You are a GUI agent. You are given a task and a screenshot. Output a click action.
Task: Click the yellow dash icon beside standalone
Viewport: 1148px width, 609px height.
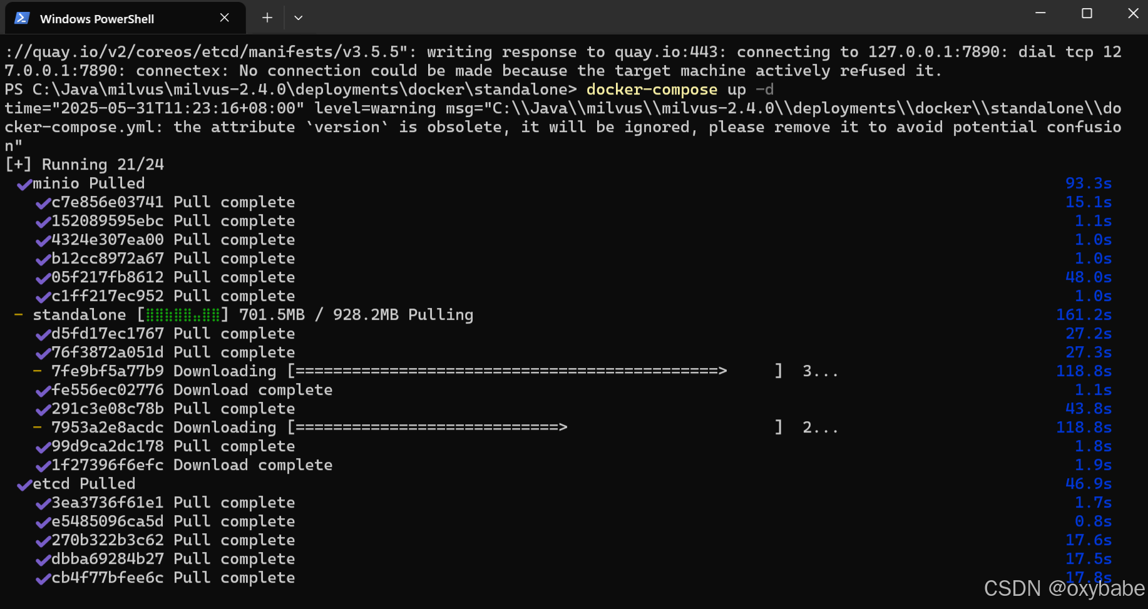pos(18,314)
